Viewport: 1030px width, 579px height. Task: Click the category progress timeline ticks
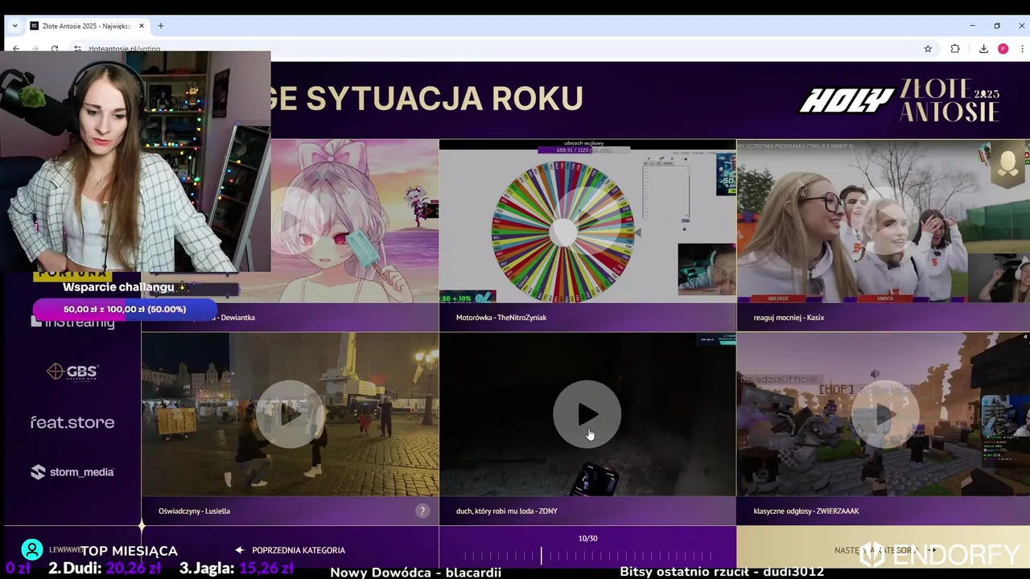(x=587, y=555)
